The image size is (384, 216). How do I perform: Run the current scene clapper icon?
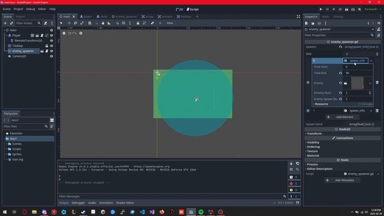pos(347,10)
